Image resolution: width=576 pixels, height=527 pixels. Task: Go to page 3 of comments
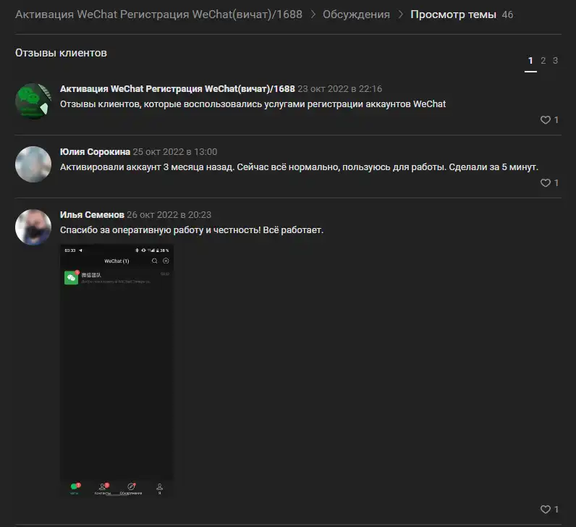click(556, 61)
